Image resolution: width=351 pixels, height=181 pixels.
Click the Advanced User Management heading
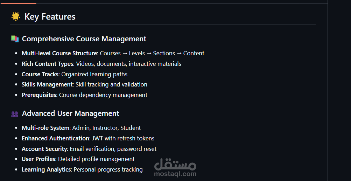click(x=70, y=113)
